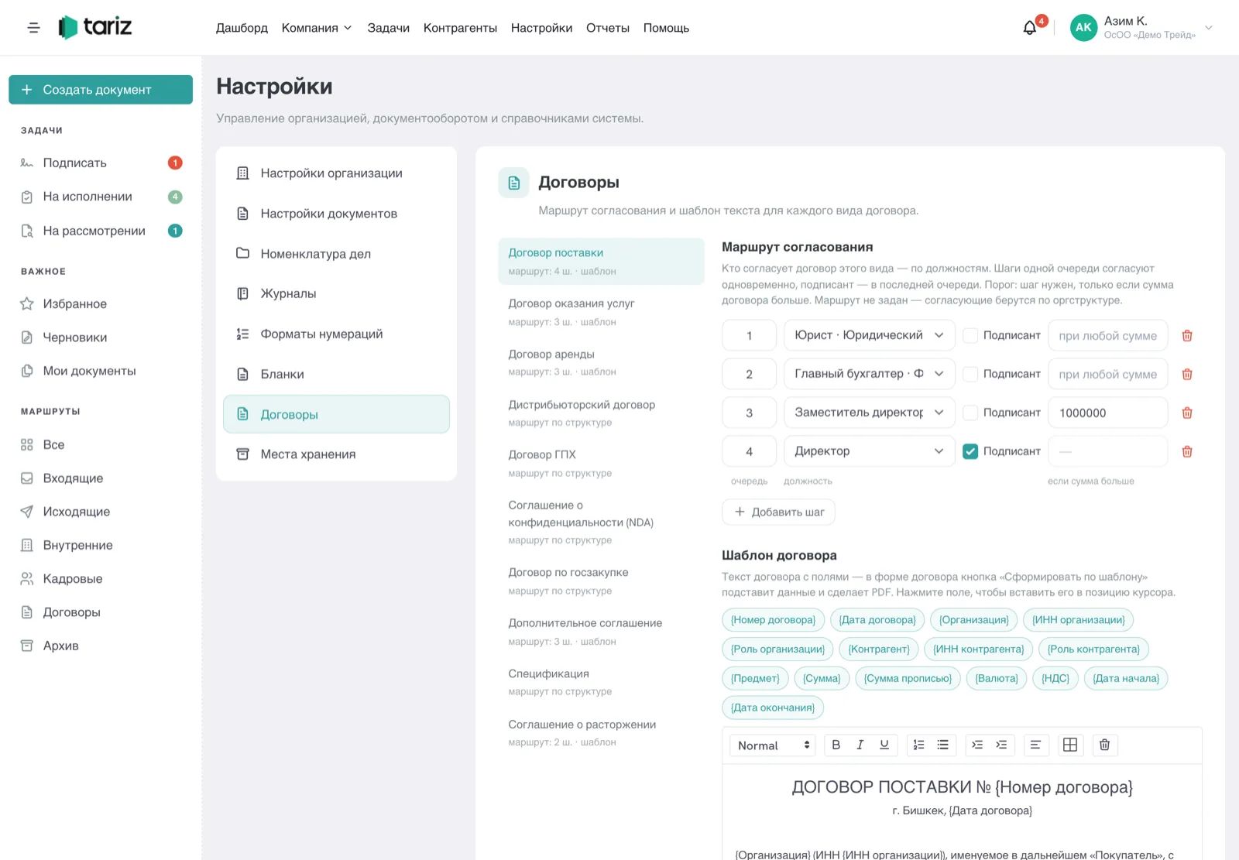
Task: Delete approval step 3 Заместитель директора
Action: pos(1186,413)
